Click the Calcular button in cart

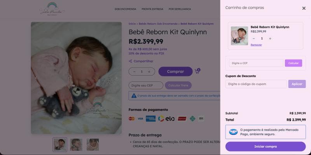click(293, 63)
